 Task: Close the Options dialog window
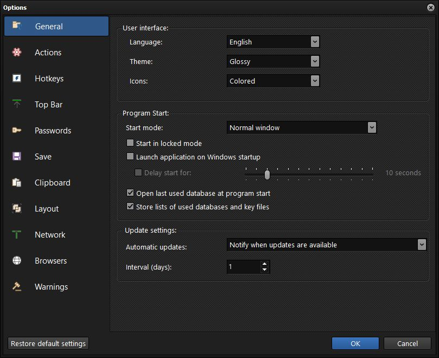431,7
